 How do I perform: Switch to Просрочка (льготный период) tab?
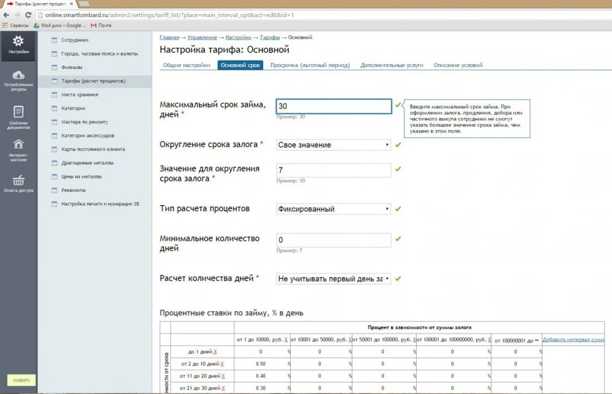pos(310,65)
